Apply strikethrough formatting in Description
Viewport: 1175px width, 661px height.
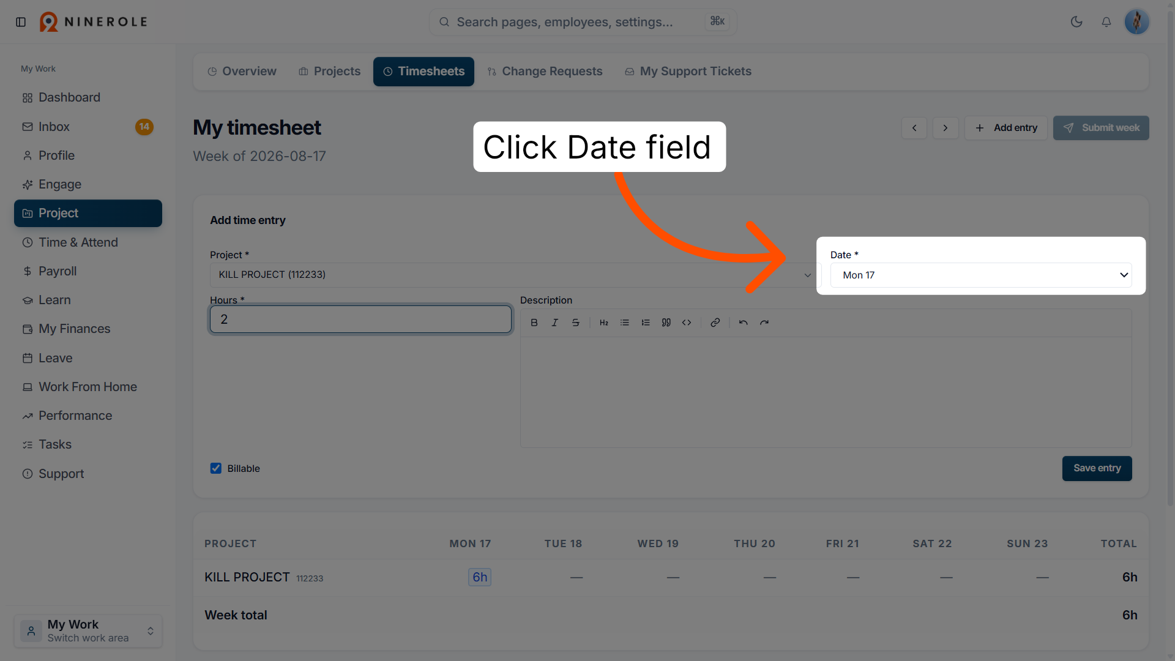coord(576,323)
